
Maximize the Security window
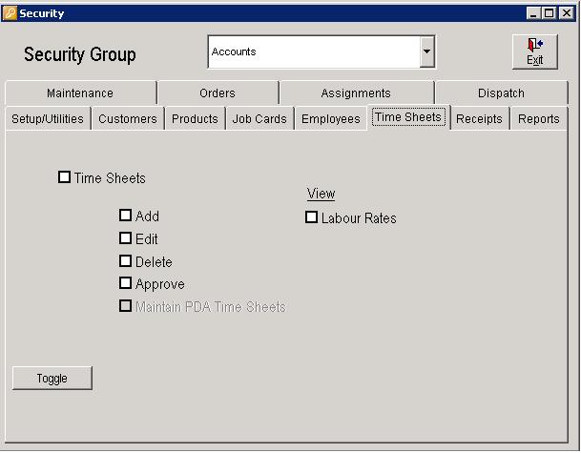pos(549,13)
